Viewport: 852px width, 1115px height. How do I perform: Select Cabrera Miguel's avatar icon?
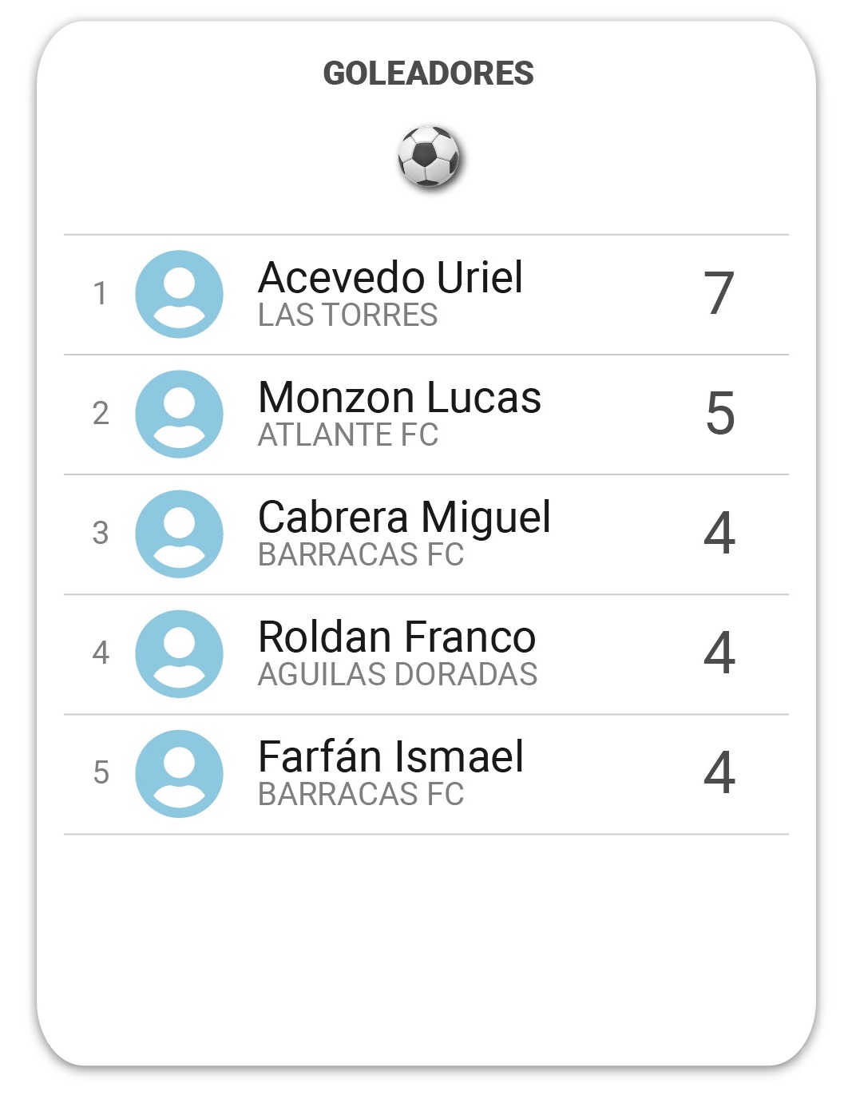179,534
